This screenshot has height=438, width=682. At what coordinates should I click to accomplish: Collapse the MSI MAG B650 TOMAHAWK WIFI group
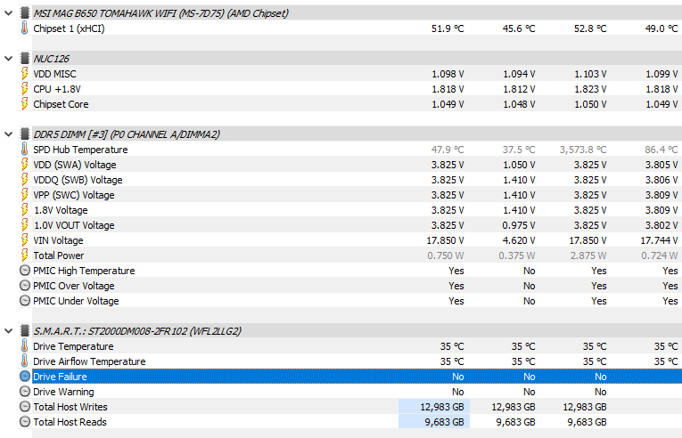pyautogui.click(x=8, y=13)
